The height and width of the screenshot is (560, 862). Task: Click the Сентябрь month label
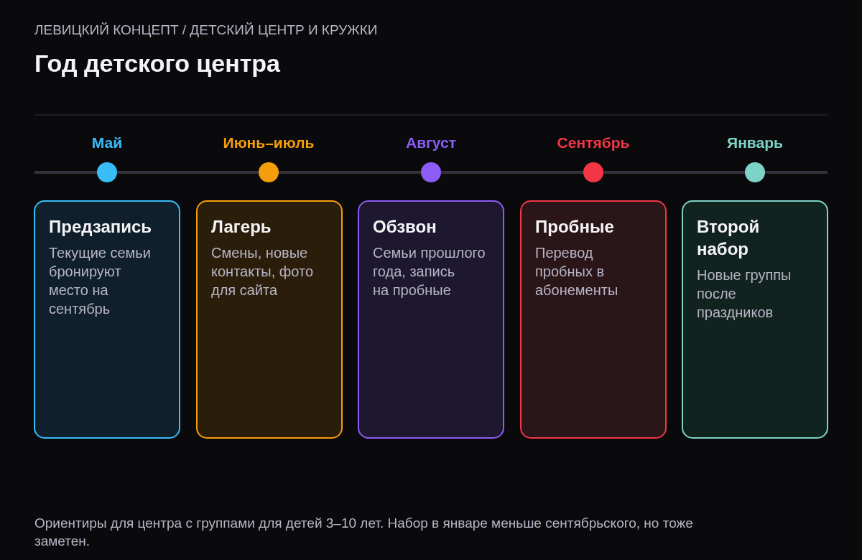pyautogui.click(x=593, y=143)
